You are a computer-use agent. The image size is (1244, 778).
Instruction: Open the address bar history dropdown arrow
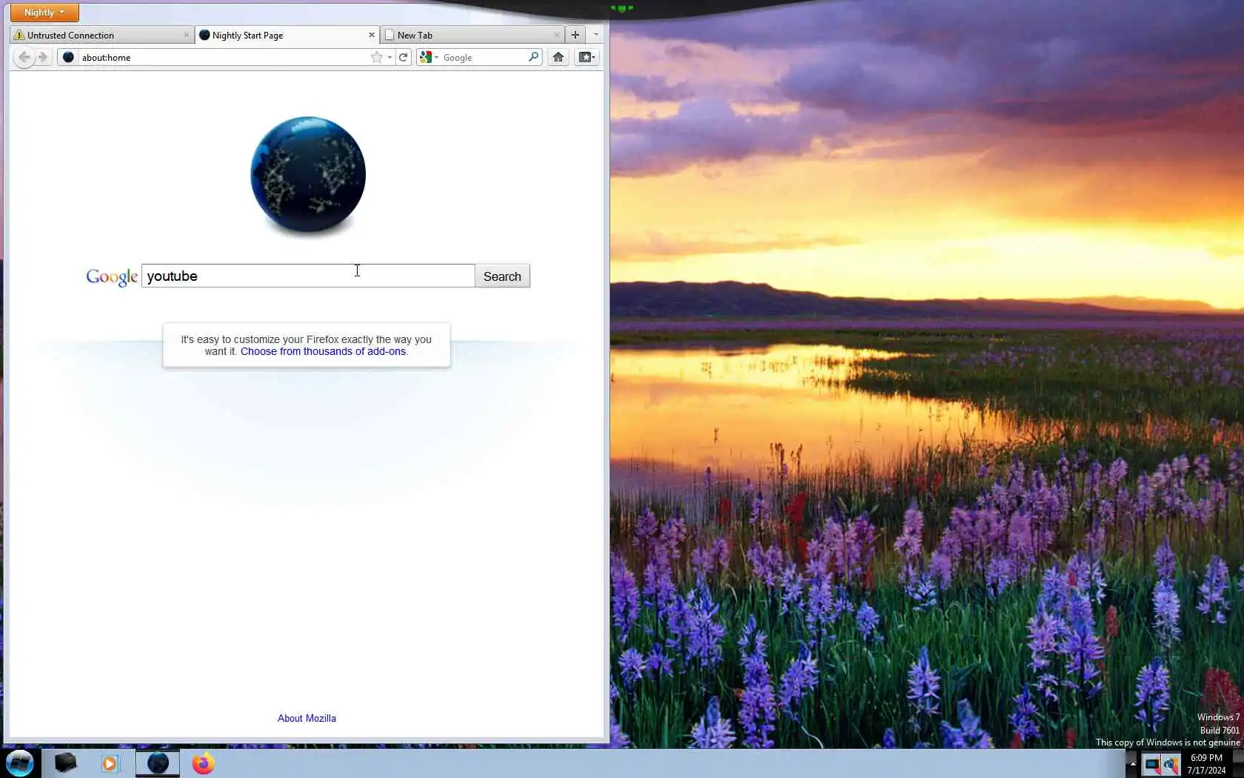[x=389, y=57]
